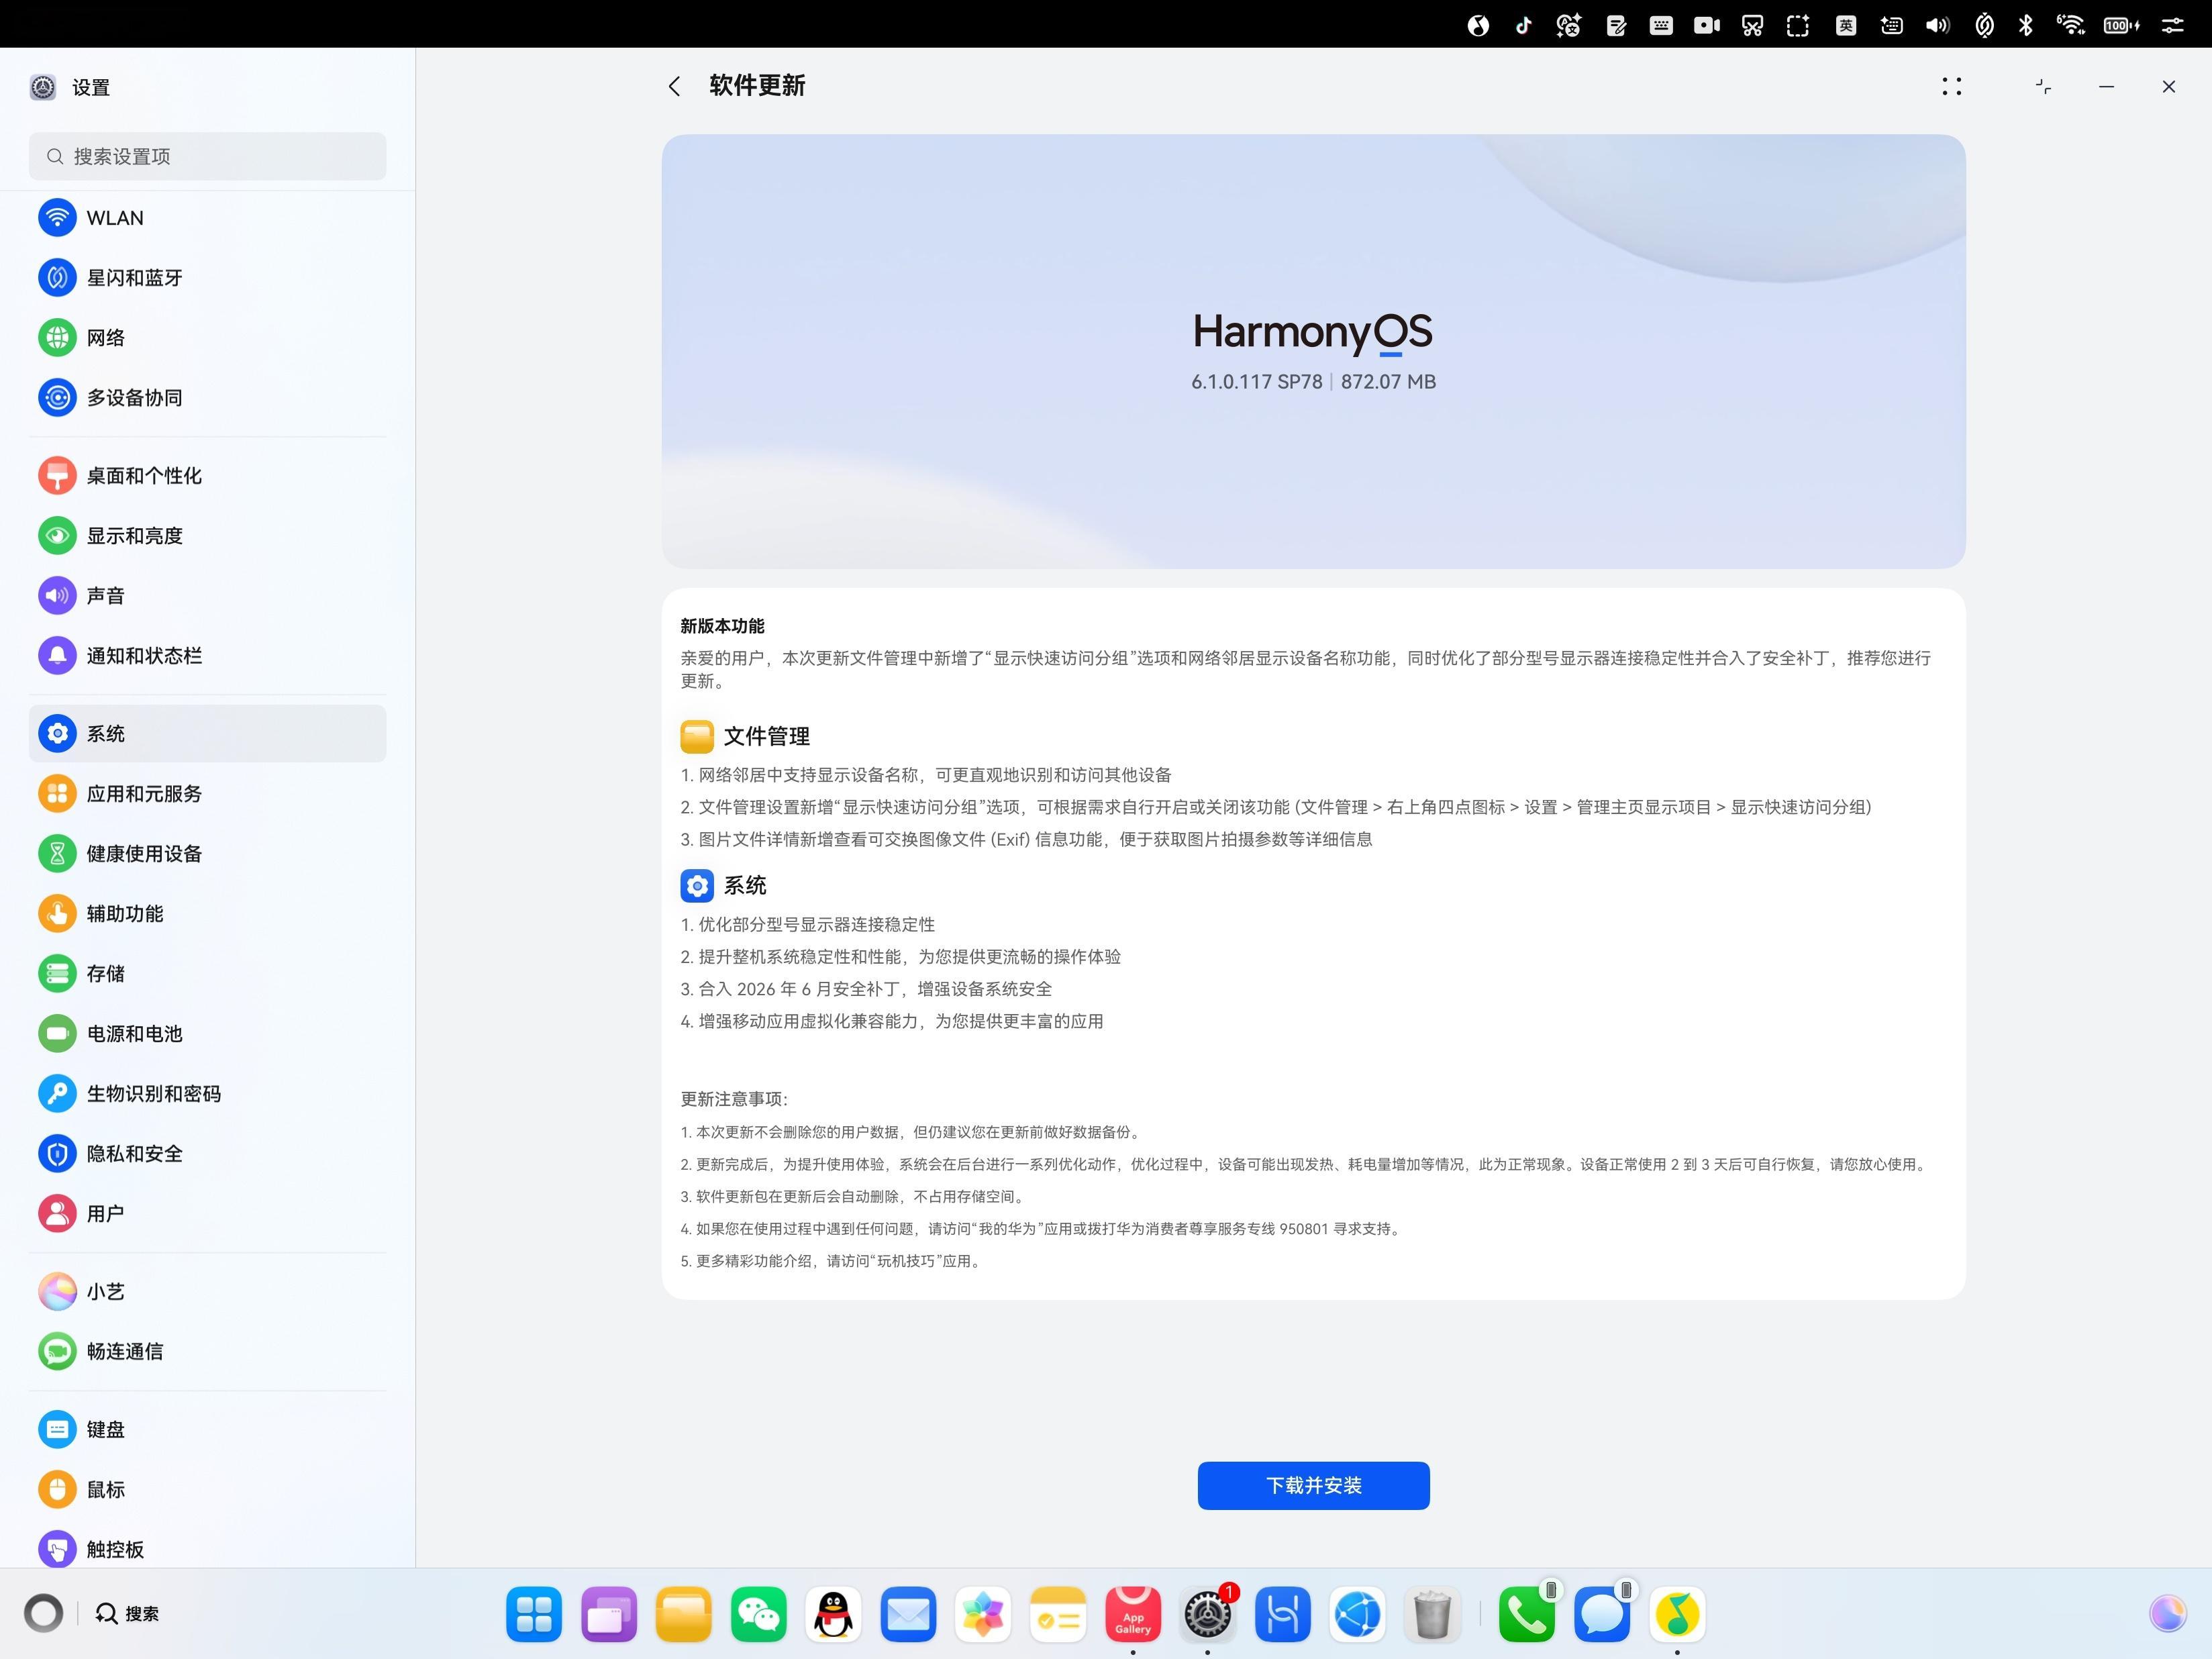Launch WeChat from the dock
The width and height of the screenshot is (2212, 1659).
point(759,1614)
